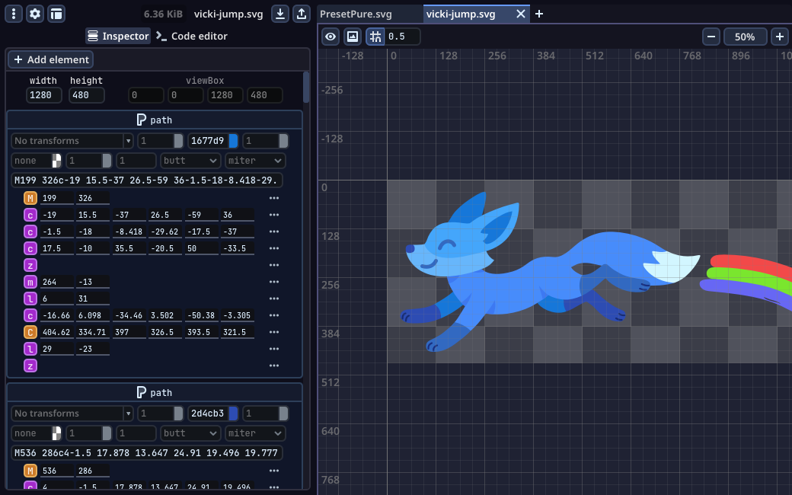Close the vicki-jump.svg tab
This screenshot has height=495, width=792.
(521, 14)
